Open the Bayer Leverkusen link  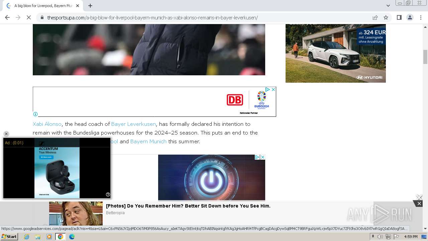pyautogui.click(x=133, y=124)
